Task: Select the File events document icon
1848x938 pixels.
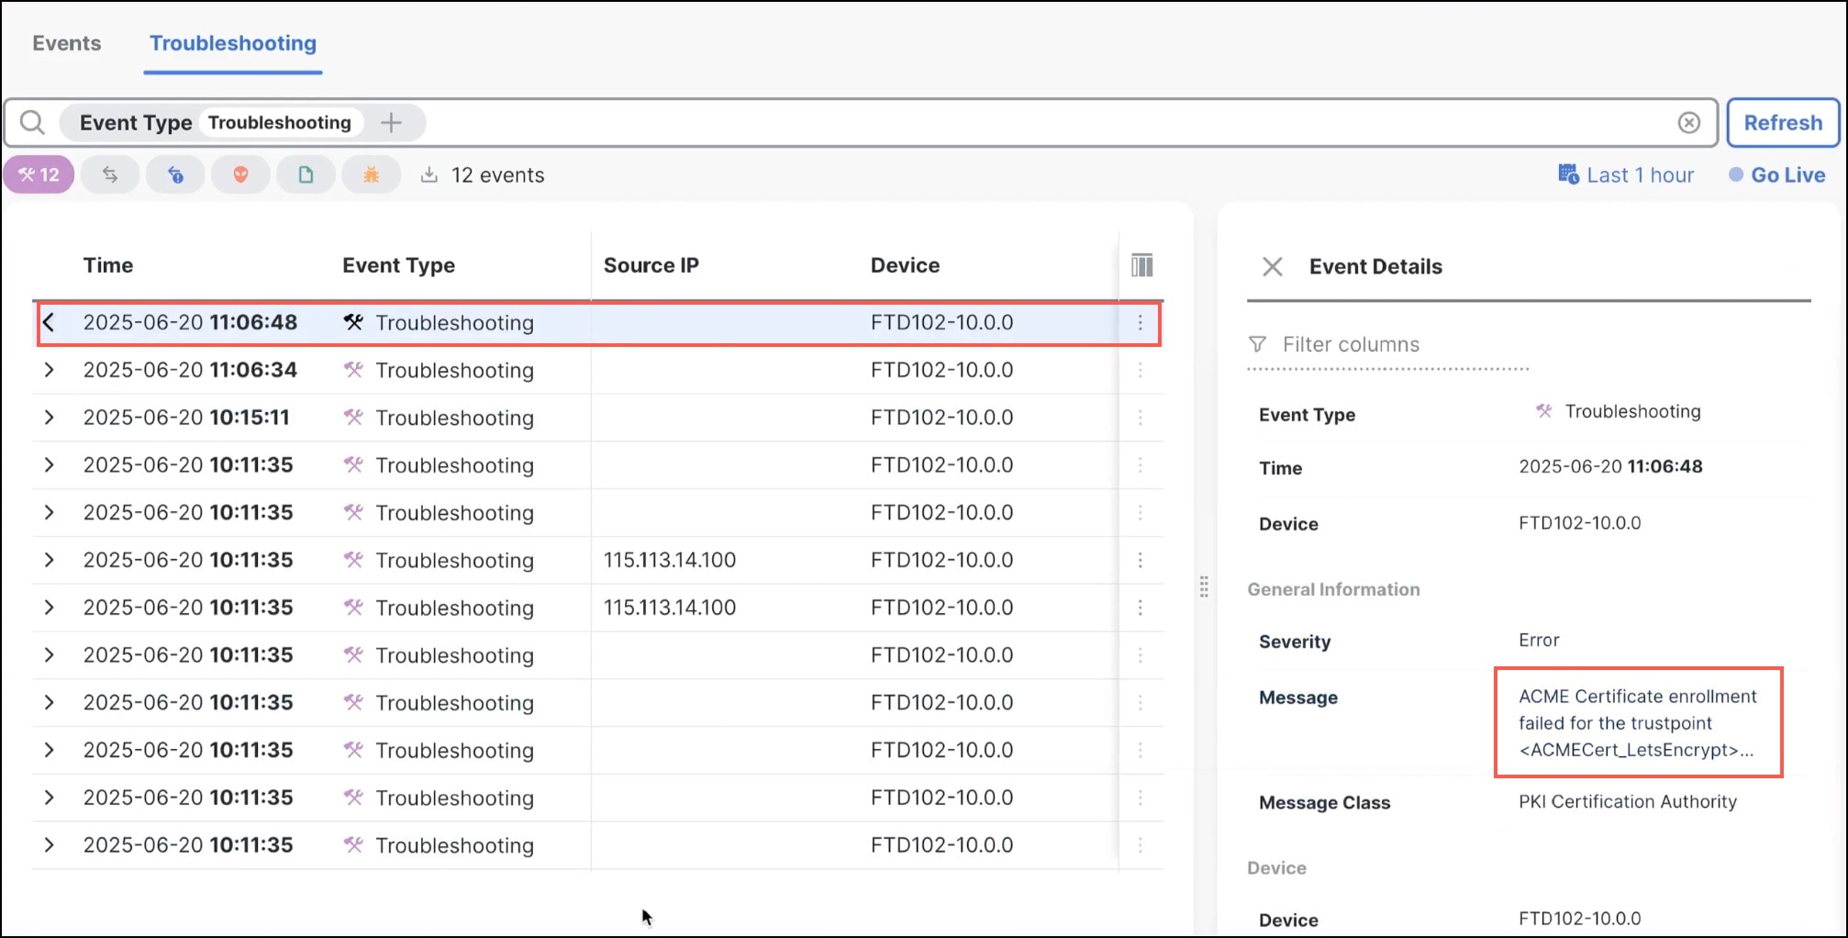Action: pyautogui.click(x=306, y=173)
